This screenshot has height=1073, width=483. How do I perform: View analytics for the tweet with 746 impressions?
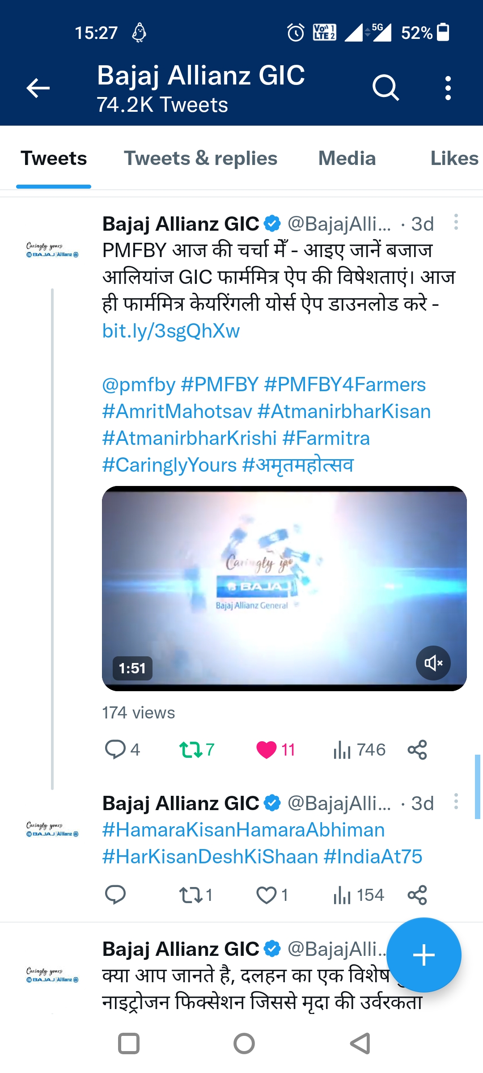pyautogui.click(x=359, y=750)
